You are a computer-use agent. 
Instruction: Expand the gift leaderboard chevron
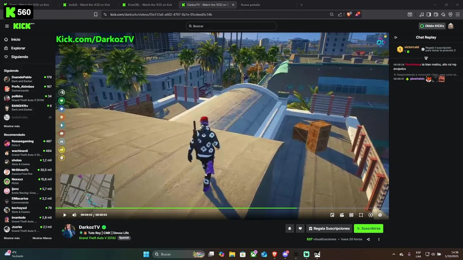click(426, 58)
